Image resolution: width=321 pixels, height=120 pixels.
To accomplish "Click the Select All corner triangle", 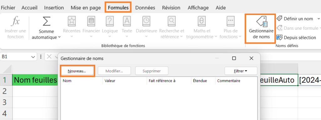I will 7,69.
